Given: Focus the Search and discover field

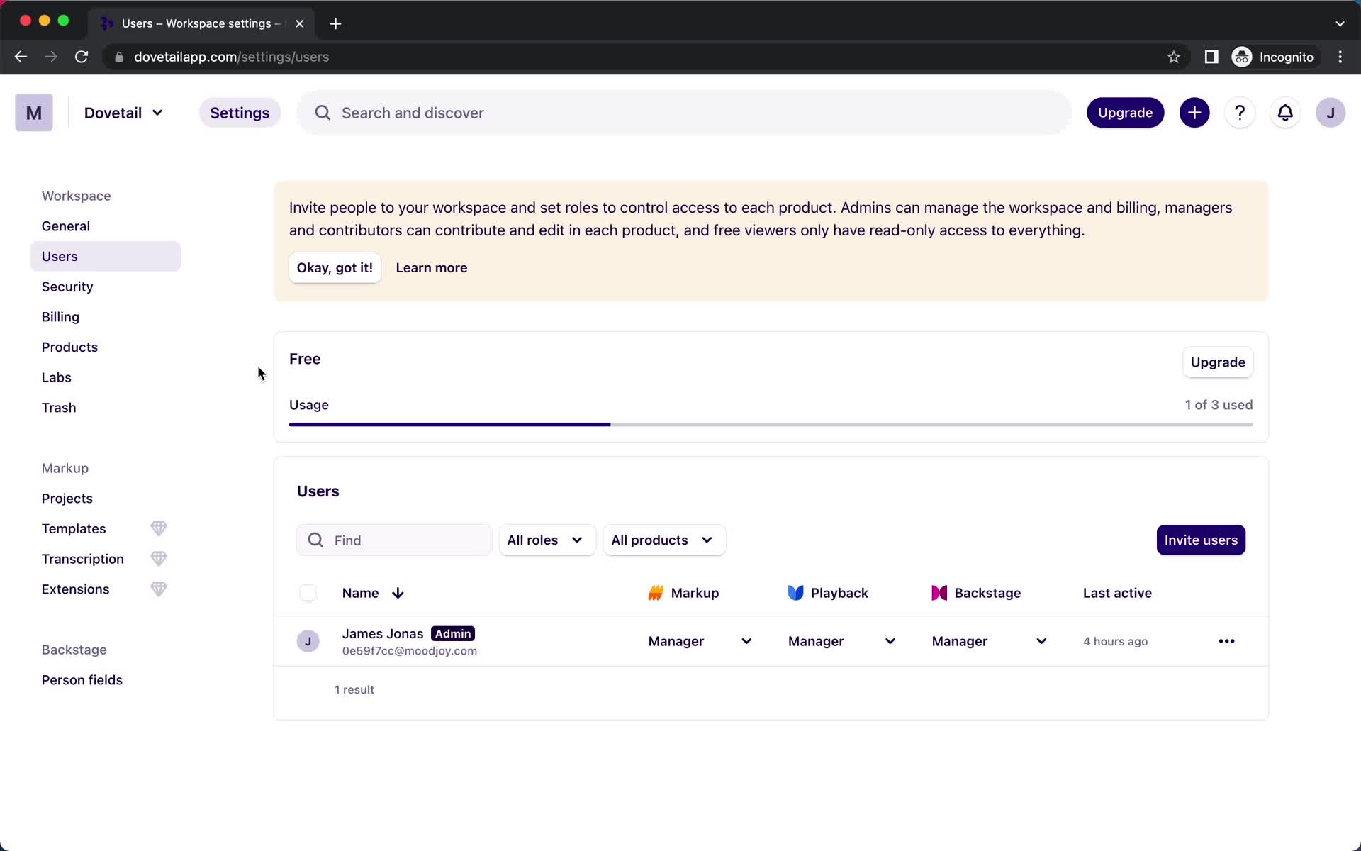Looking at the screenshot, I should coord(684,113).
